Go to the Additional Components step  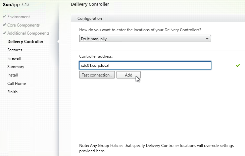pyautogui.click(x=29, y=33)
